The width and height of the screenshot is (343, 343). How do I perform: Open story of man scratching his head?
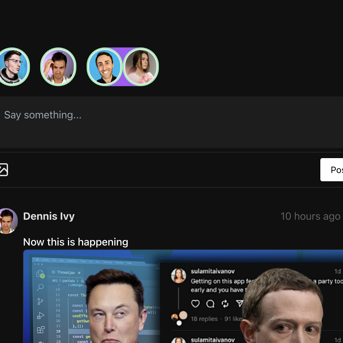tap(58, 67)
